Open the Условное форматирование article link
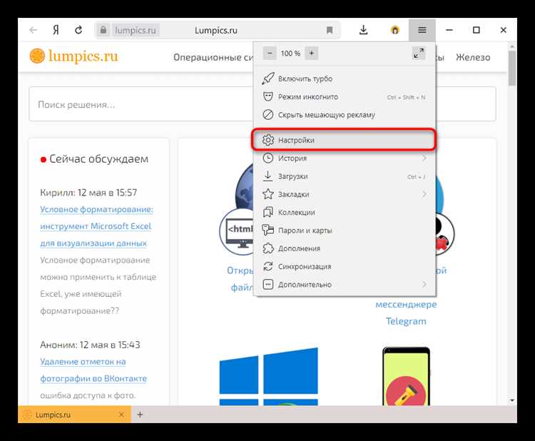Image resolution: width=535 pixels, height=441 pixels. [x=96, y=226]
